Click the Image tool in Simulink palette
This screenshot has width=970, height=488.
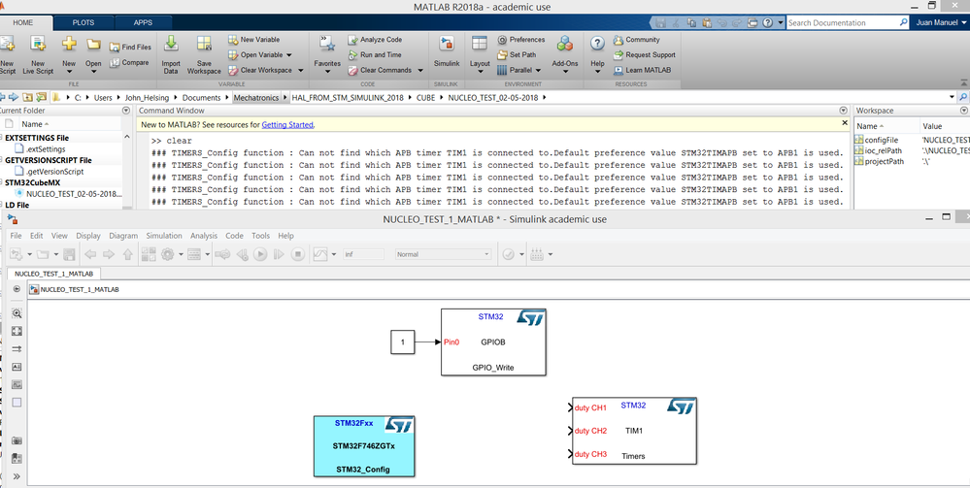tap(17, 384)
